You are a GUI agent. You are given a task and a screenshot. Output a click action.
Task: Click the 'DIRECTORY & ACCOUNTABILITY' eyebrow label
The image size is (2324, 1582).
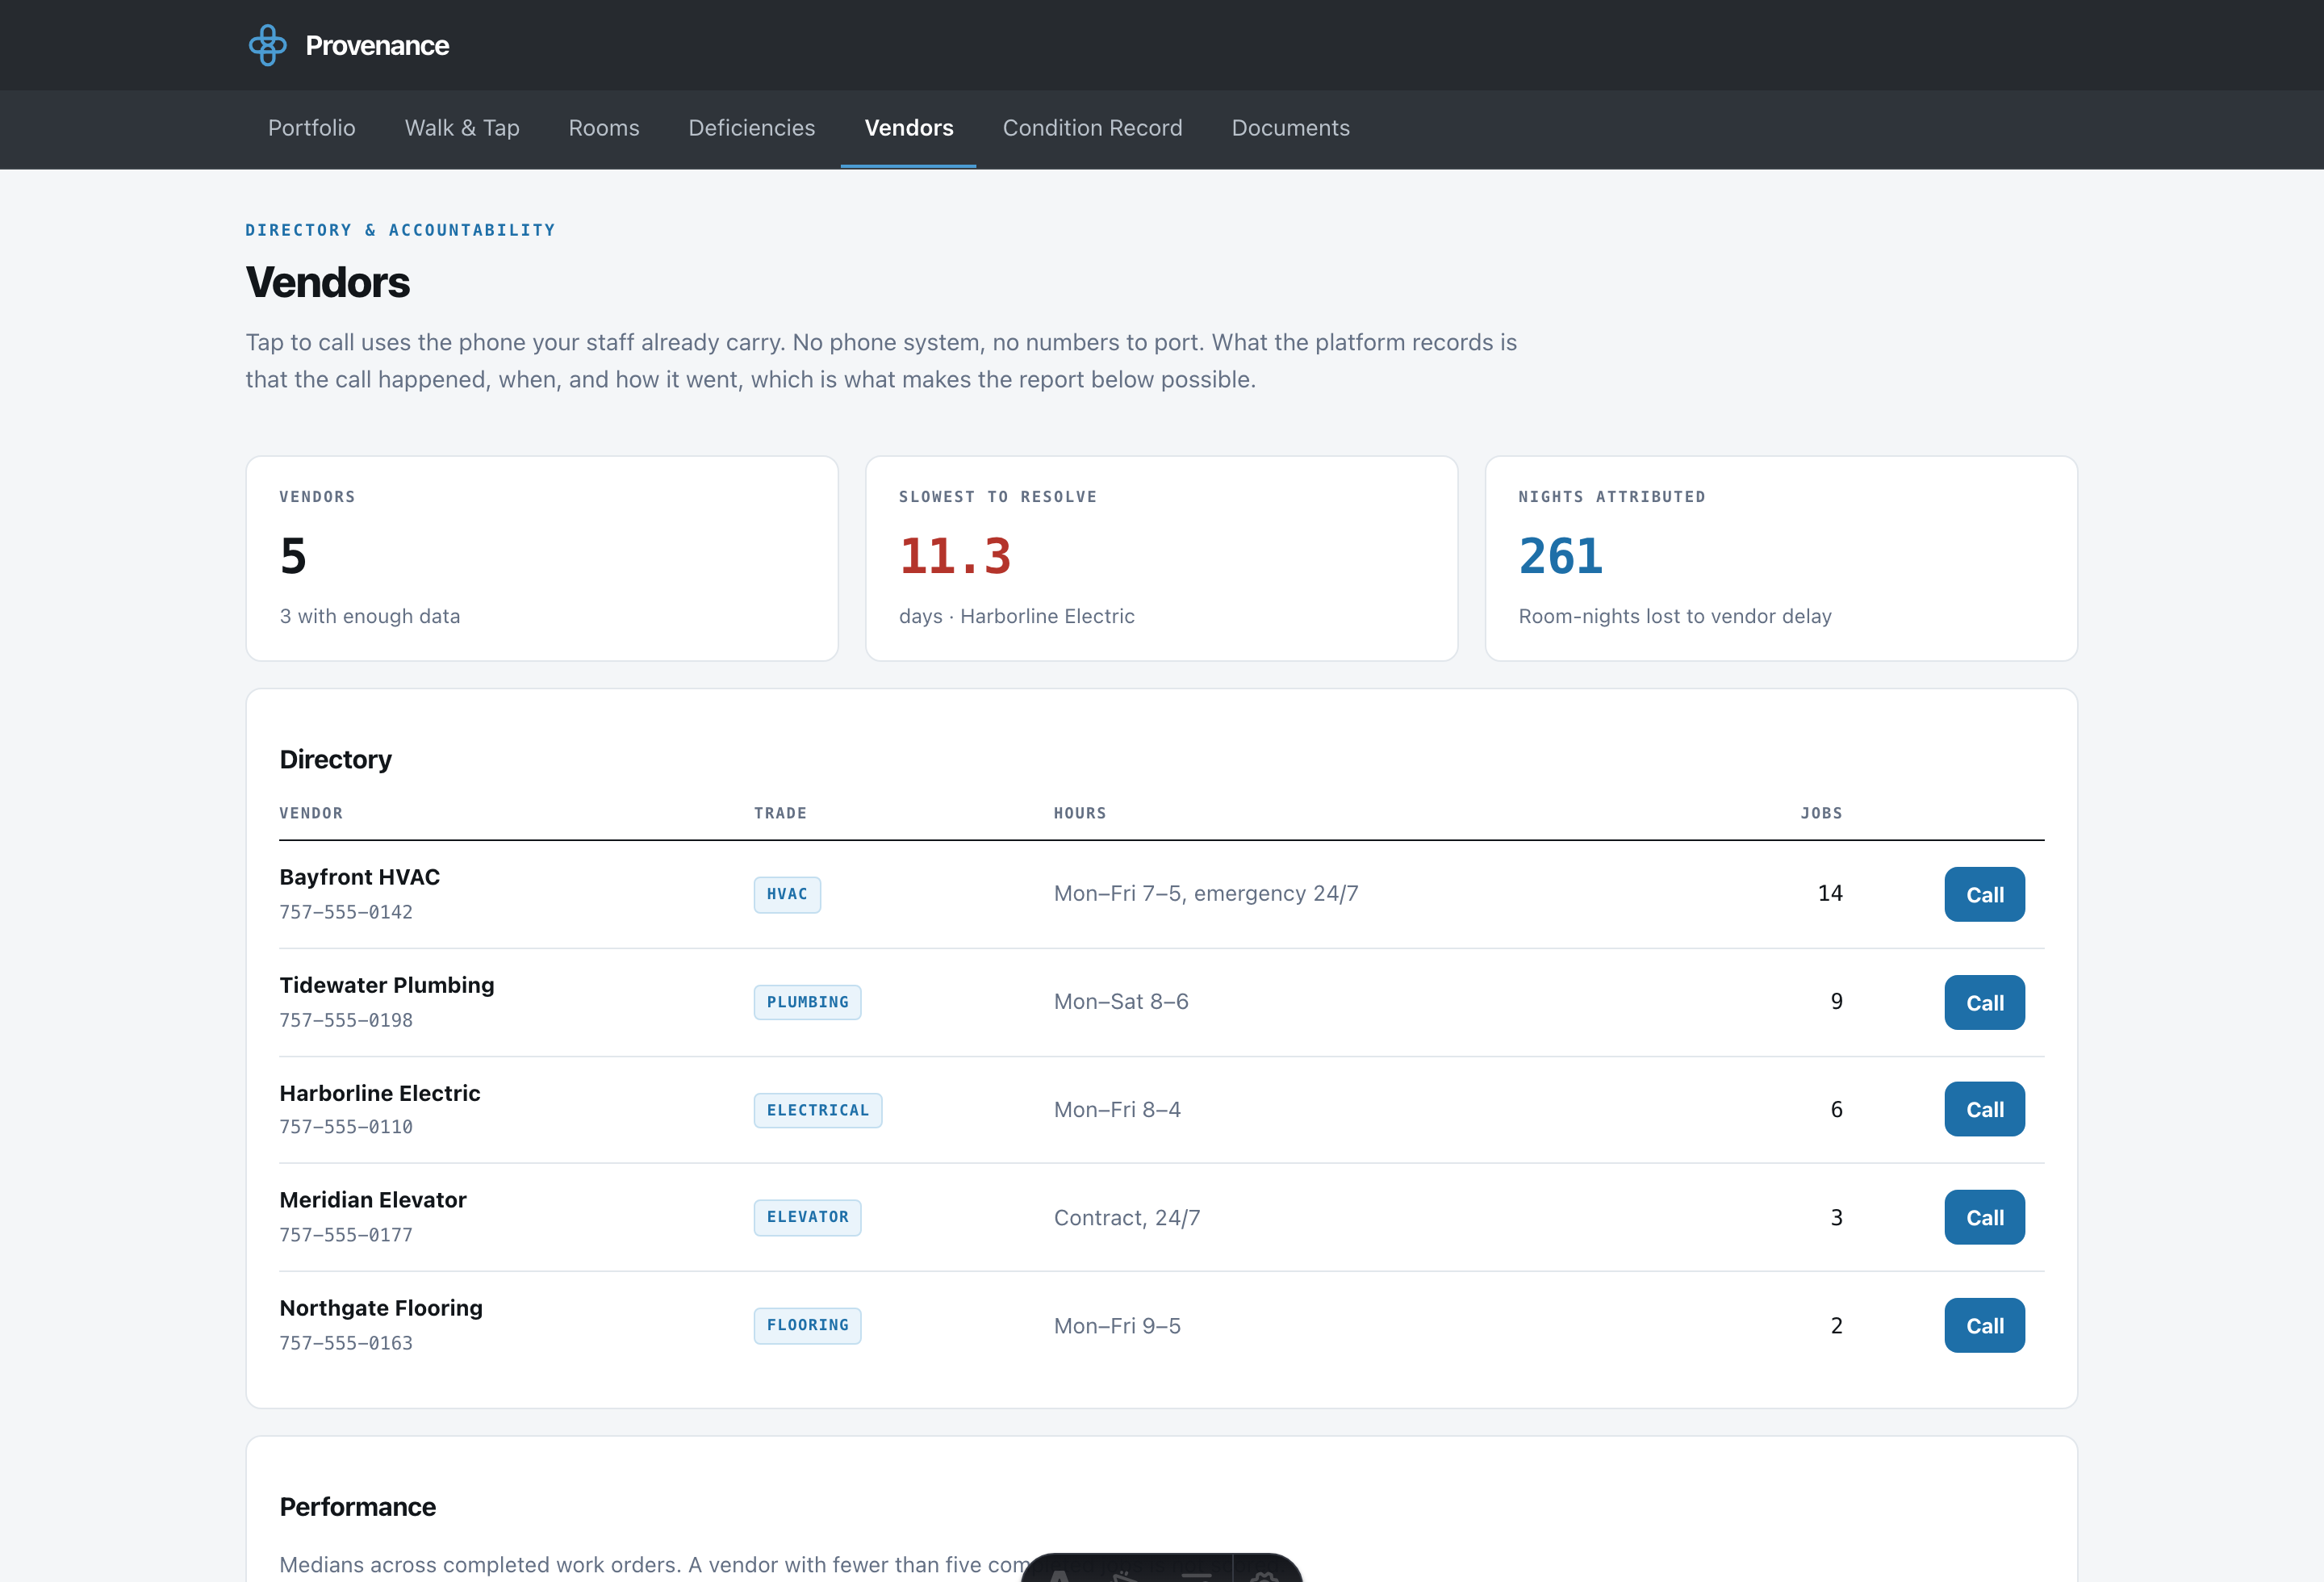pyautogui.click(x=400, y=230)
